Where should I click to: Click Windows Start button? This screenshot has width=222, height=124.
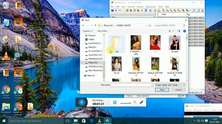(4, 121)
